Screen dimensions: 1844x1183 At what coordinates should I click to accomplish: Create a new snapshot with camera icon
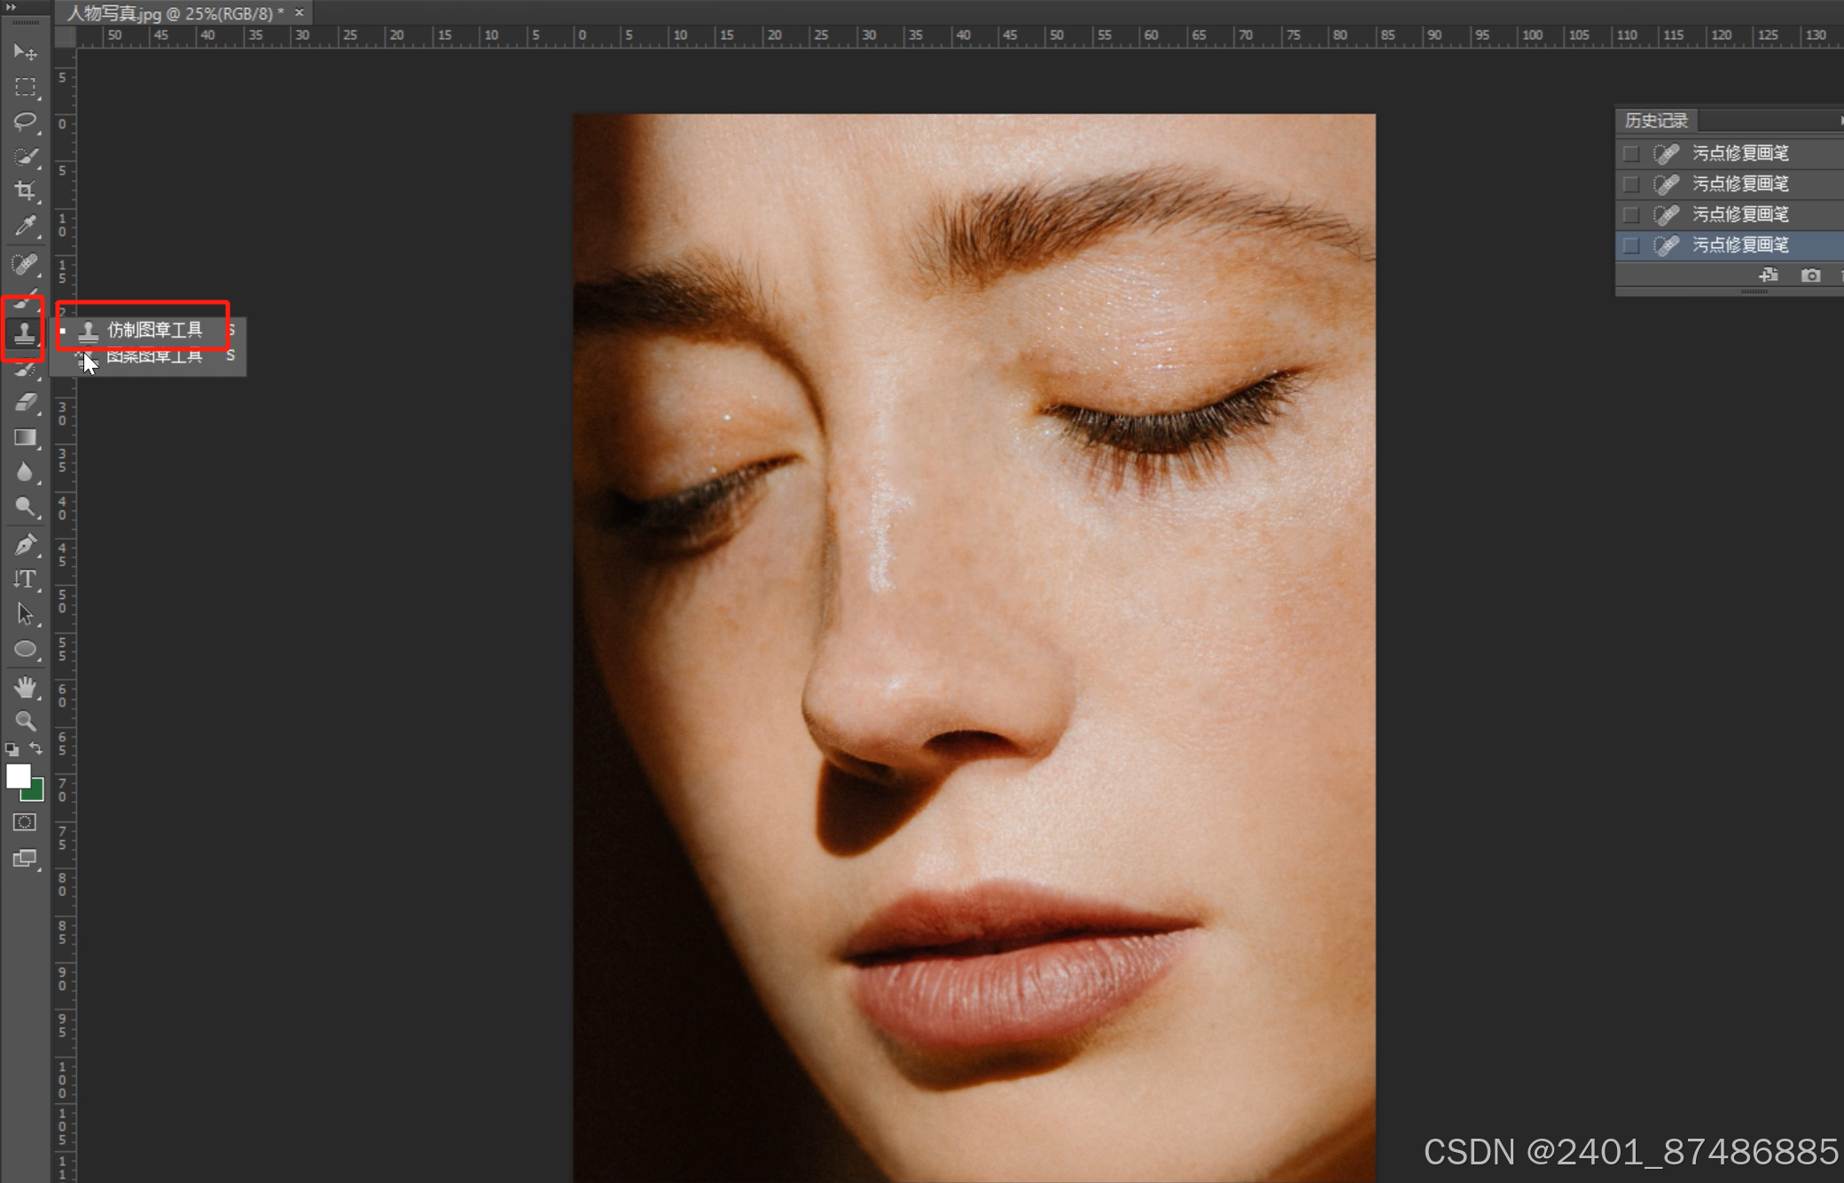point(1810,276)
